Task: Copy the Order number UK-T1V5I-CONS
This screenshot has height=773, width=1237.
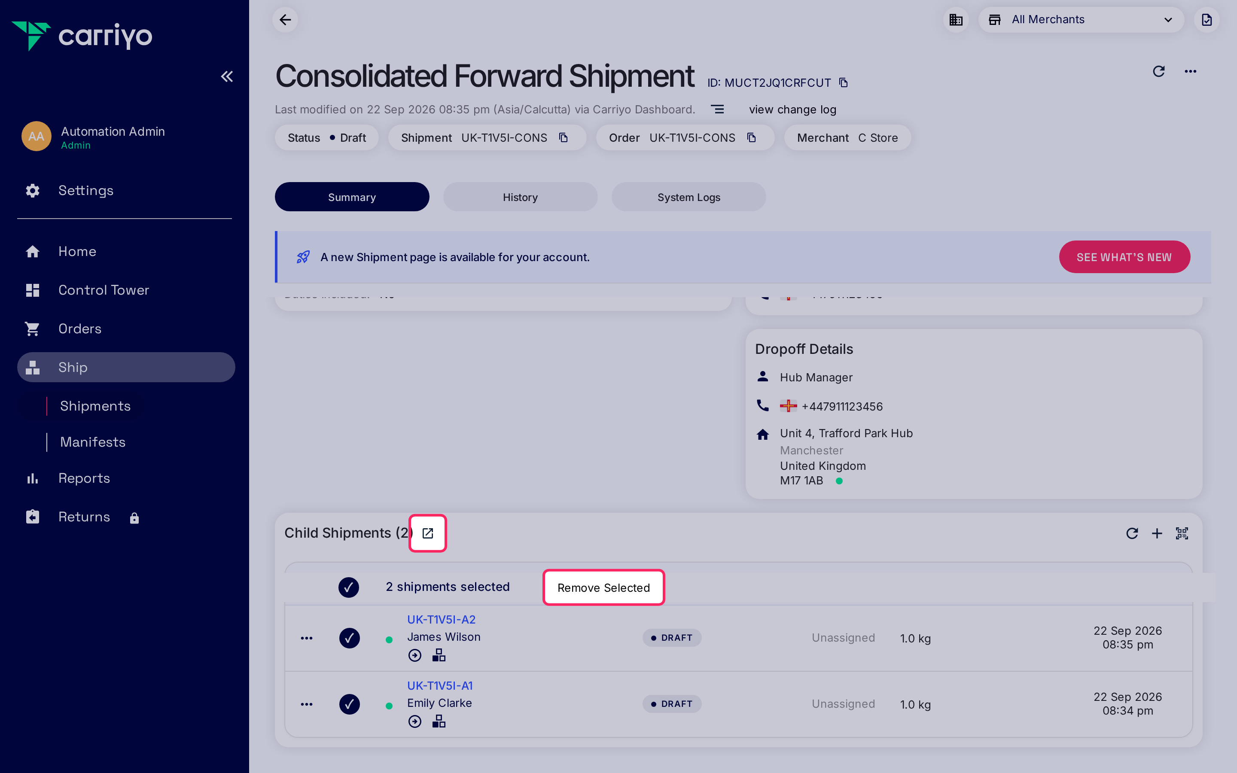Action: point(751,137)
